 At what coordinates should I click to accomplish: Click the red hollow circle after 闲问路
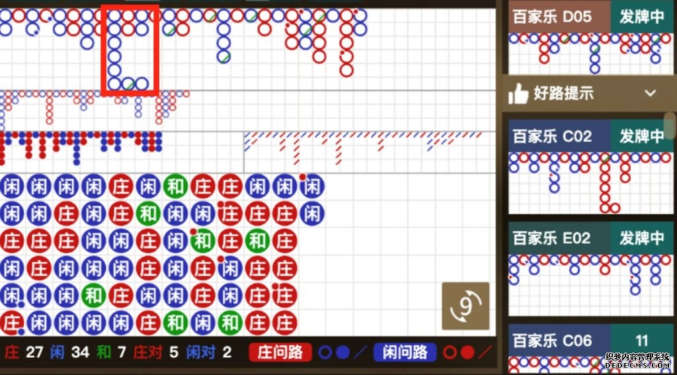[x=450, y=353]
